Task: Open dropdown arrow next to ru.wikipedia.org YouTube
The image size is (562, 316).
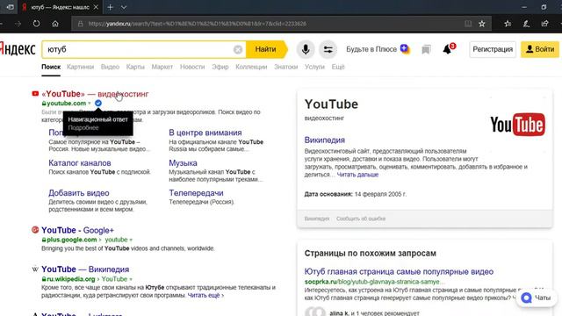Action: tap(131, 279)
